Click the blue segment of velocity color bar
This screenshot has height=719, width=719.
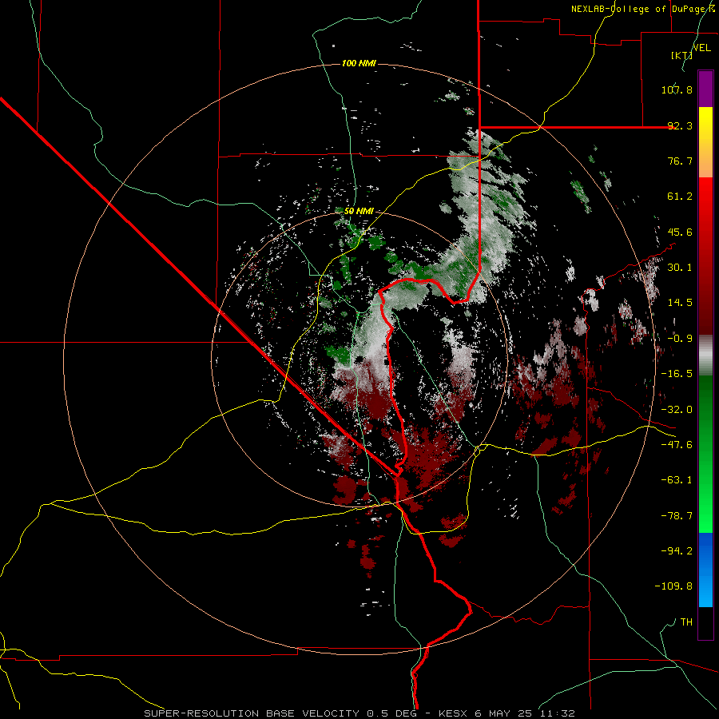pyautogui.click(x=705, y=570)
